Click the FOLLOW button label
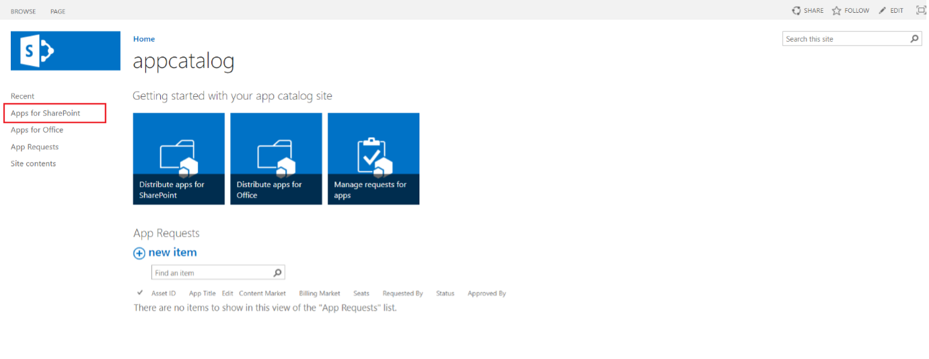This screenshot has width=929, height=359. tap(857, 11)
